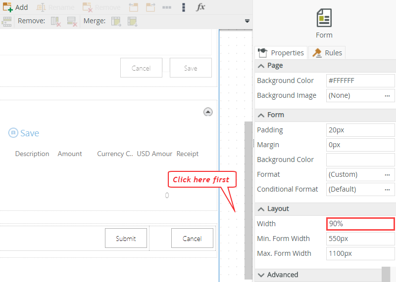Click the disabled Rename toolbar button

[x=55, y=7]
